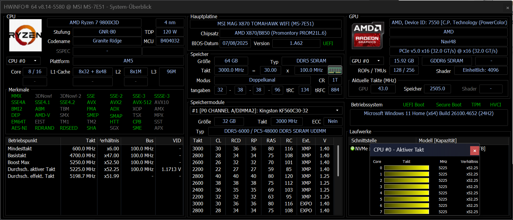Click the 128 / 256 ROPs/TMUs field
Viewport: 513px width, 220px height.
(x=404, y=70)
